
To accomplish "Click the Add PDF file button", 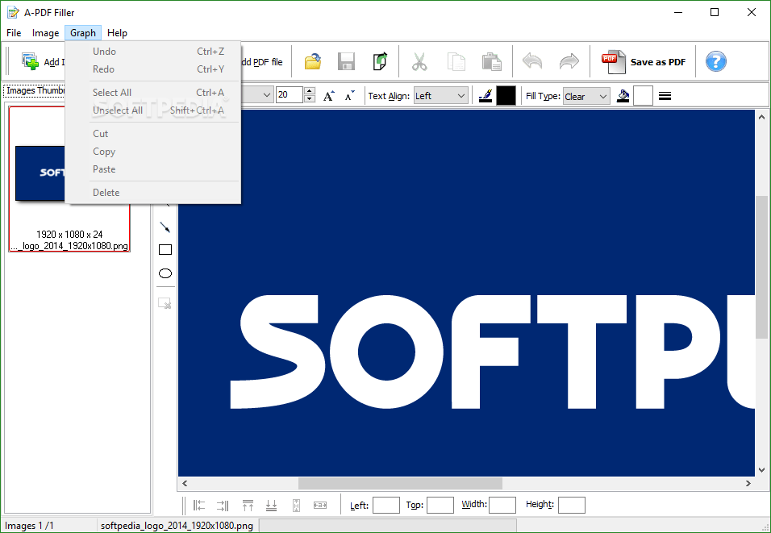I will 264,62.
